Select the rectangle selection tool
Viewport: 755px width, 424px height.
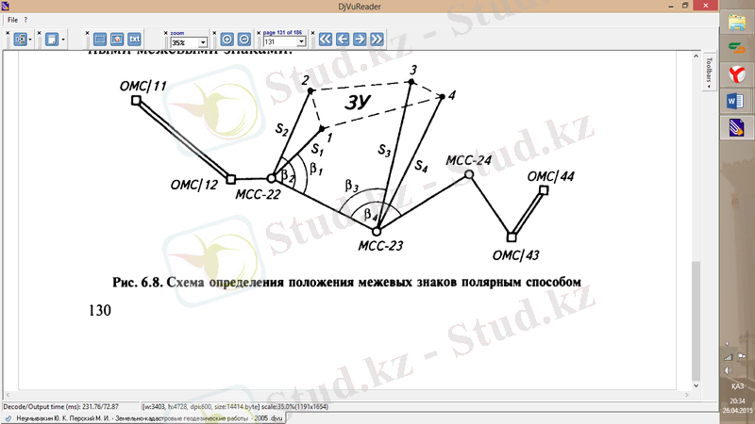[x=100, y=40]
